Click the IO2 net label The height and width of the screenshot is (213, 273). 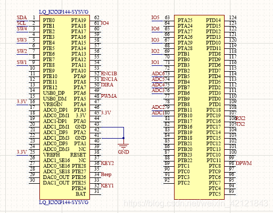(x=155, y=51)
